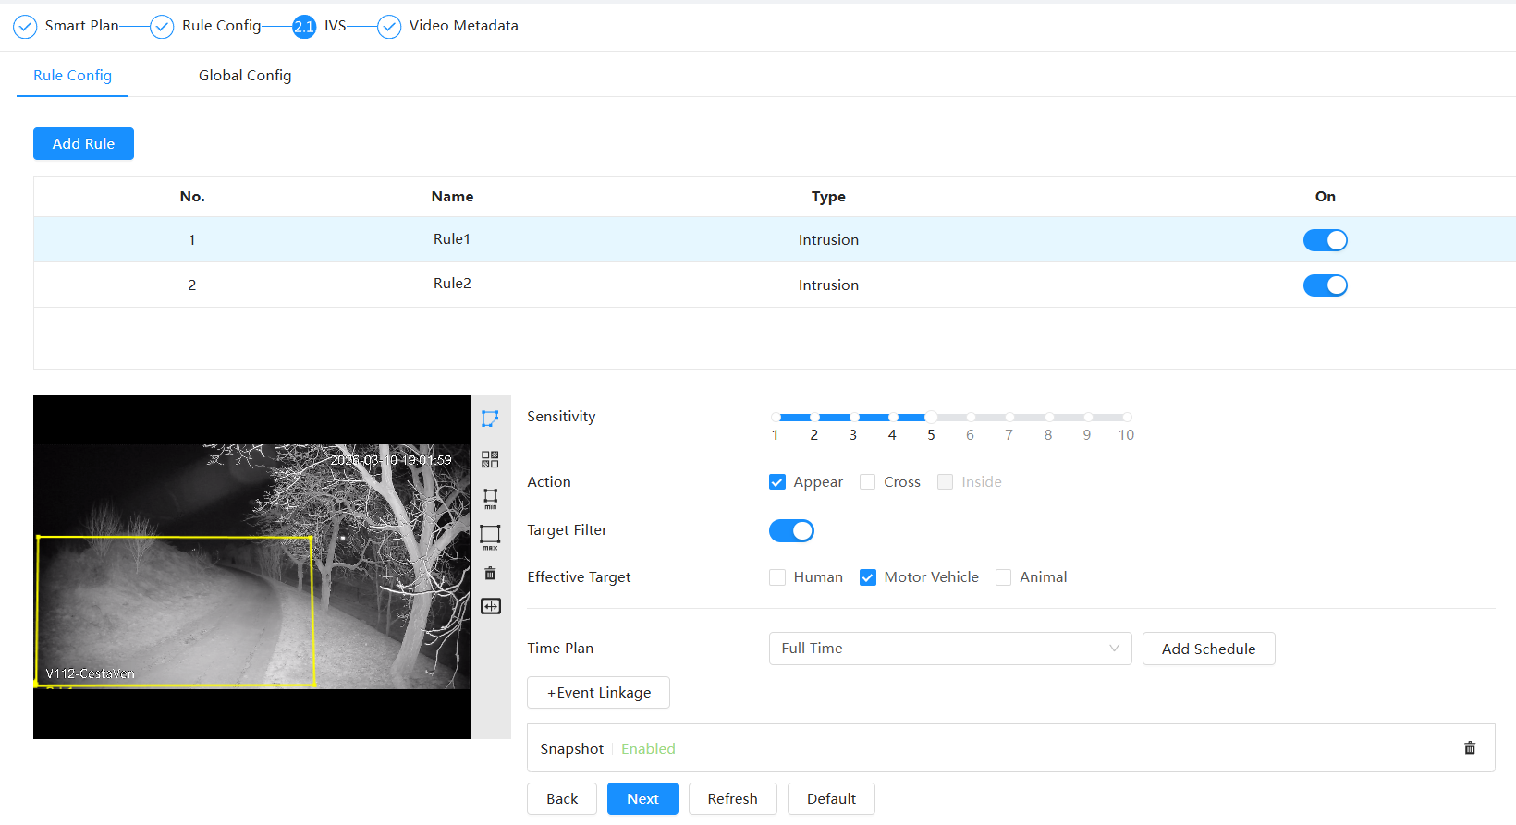1516x825 pixels.
Task: Select the min target size tool
Action: pos(490,499)
